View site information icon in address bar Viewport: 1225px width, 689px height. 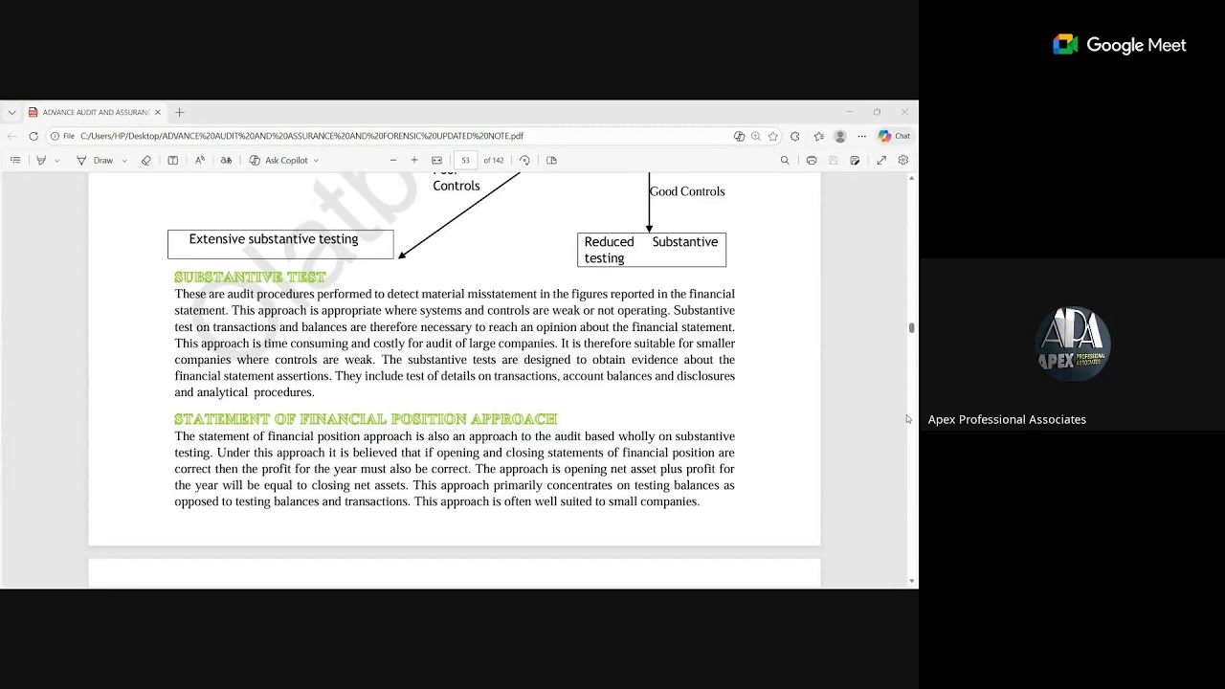coord(55,136)
